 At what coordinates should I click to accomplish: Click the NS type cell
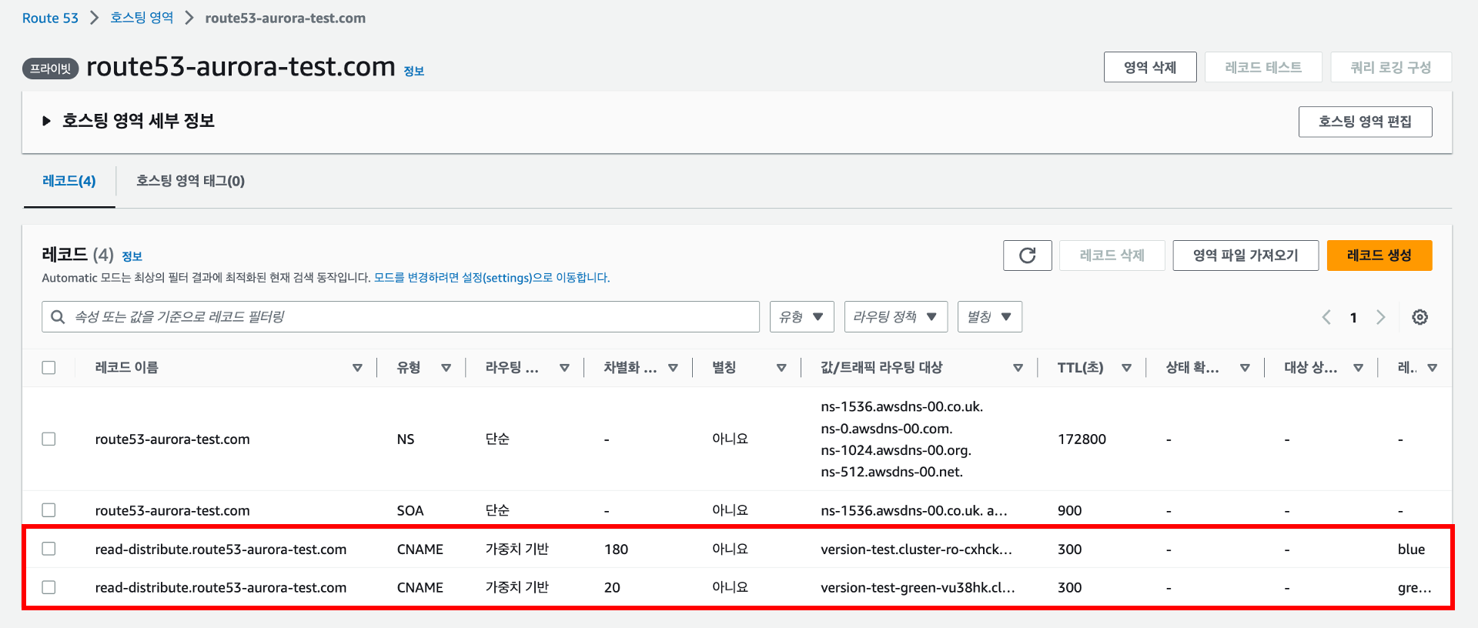pos(406,439)
